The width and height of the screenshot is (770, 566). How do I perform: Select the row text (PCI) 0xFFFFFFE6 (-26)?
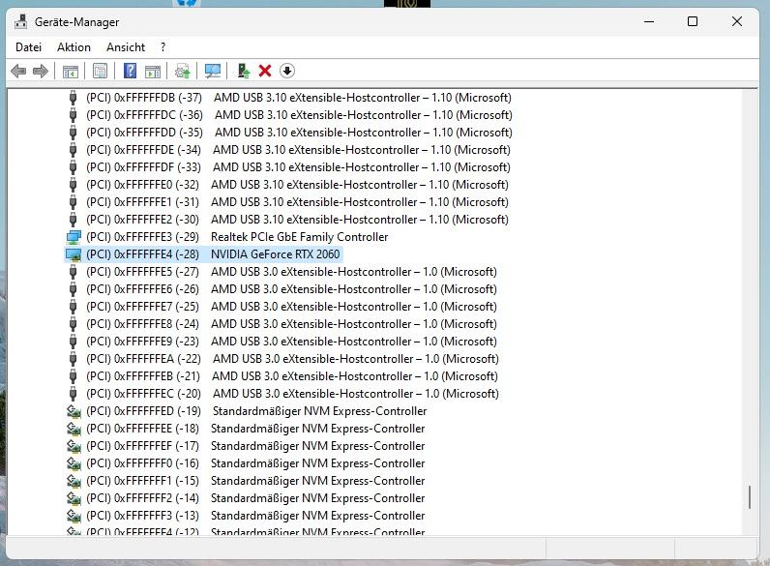(142, 289)
